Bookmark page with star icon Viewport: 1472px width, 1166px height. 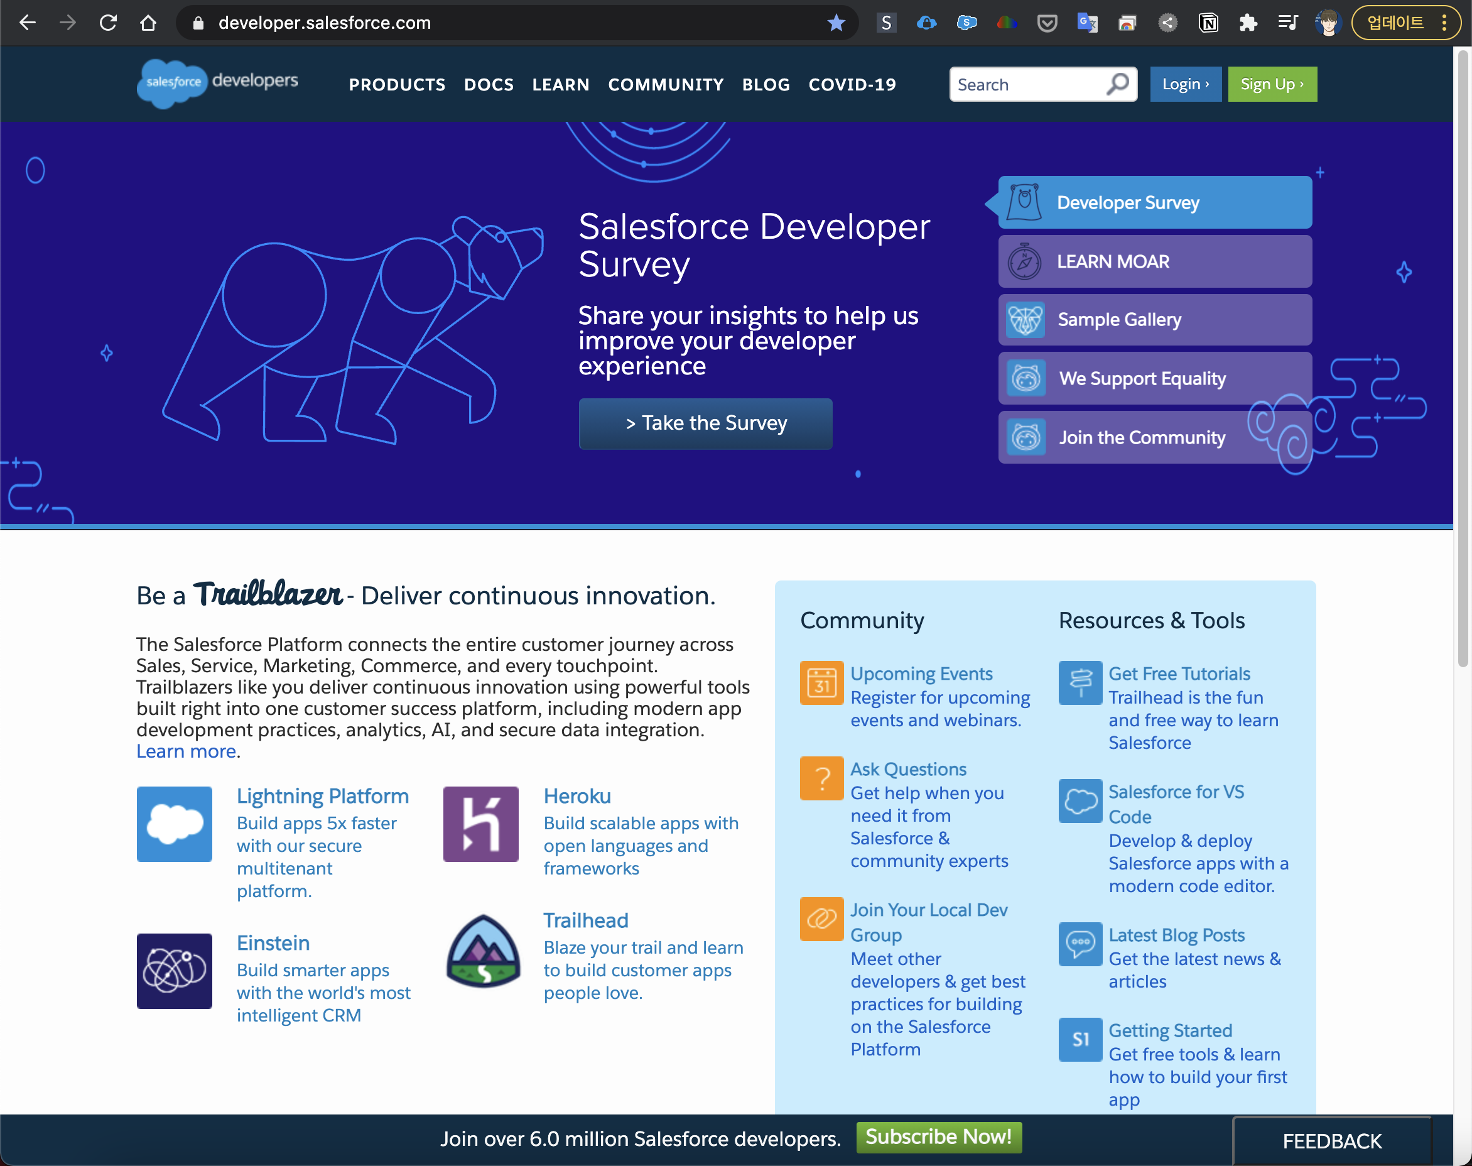[836, 23]
